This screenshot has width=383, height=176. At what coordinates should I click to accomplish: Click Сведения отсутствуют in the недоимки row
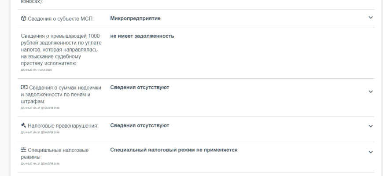click(x=140, y=88)
